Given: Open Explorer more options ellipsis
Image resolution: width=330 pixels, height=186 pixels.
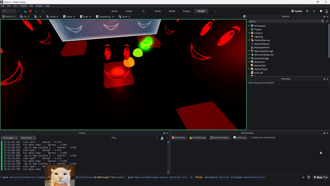Looking at the screenshot, I should pyautogui.click(x=327, y=21).
